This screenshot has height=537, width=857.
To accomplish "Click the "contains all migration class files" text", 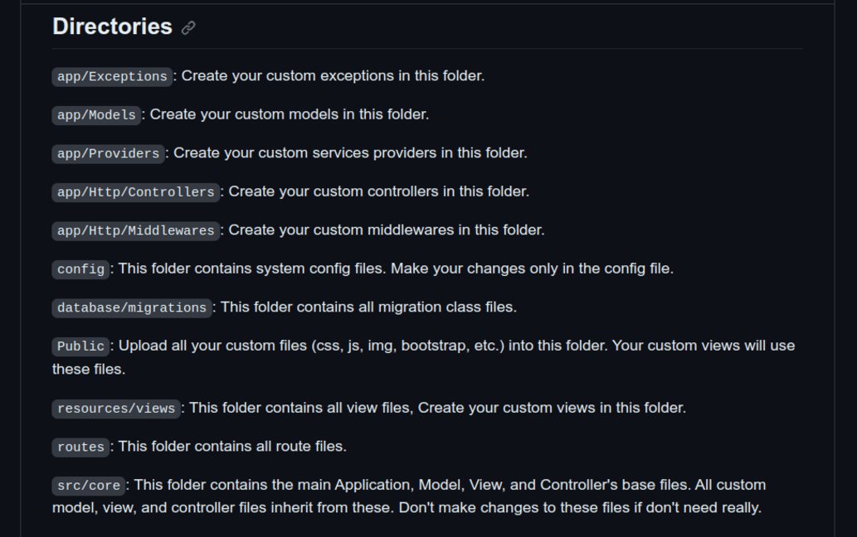I will 398,307.
